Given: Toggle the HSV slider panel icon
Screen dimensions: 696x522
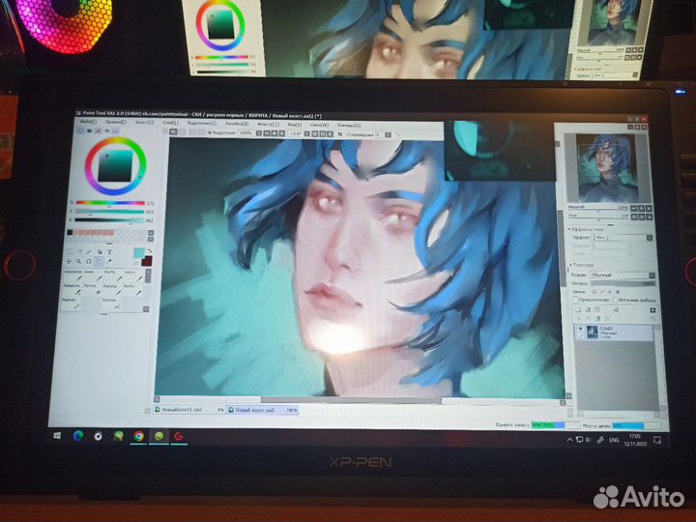Looking at the screenshot, I should pyautogui.click(x=98, y=130).
